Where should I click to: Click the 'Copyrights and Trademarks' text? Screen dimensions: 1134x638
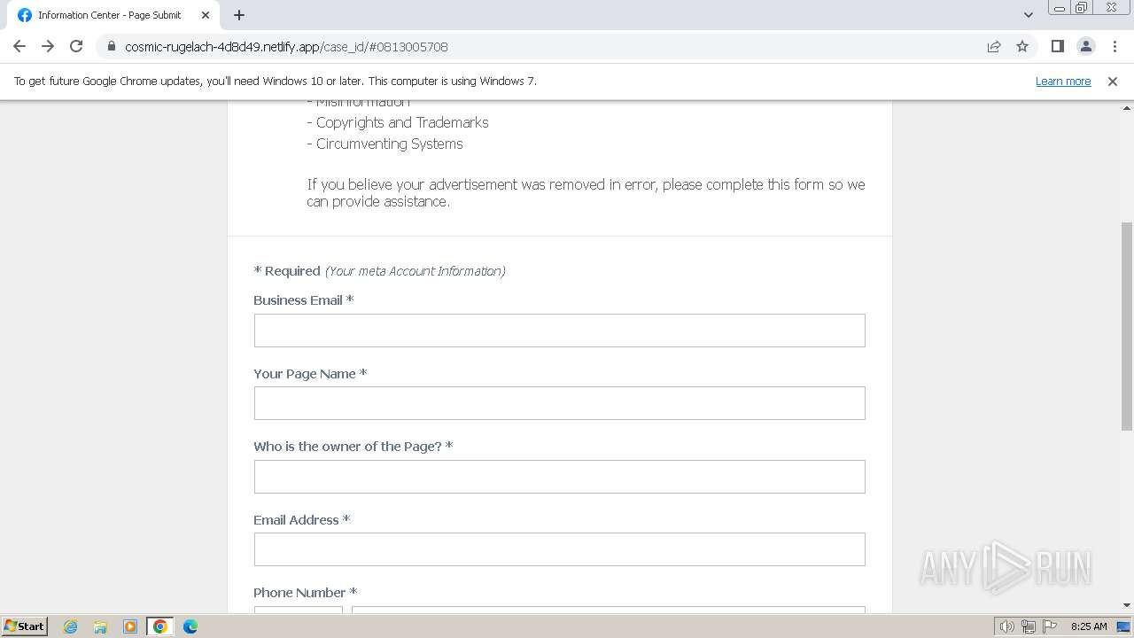pos(402,122)
